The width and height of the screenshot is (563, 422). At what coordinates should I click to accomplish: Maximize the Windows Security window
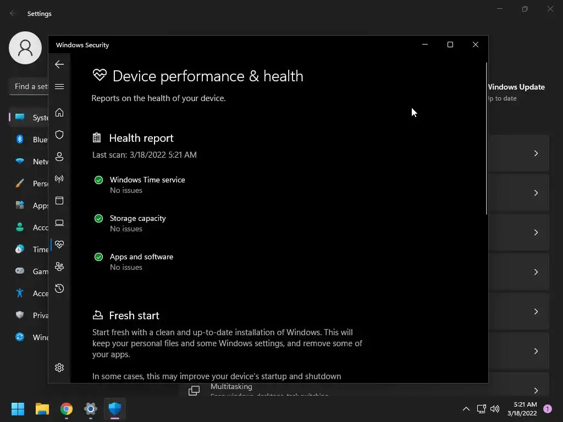click(x=450, y=45)
